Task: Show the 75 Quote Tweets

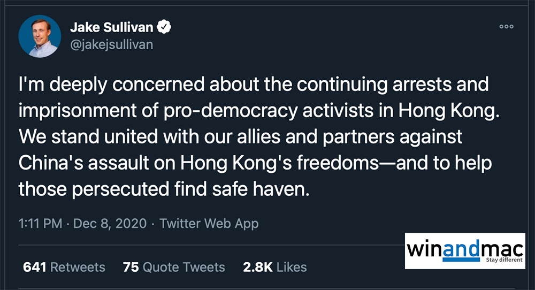Action: click(x=174, y=267)
